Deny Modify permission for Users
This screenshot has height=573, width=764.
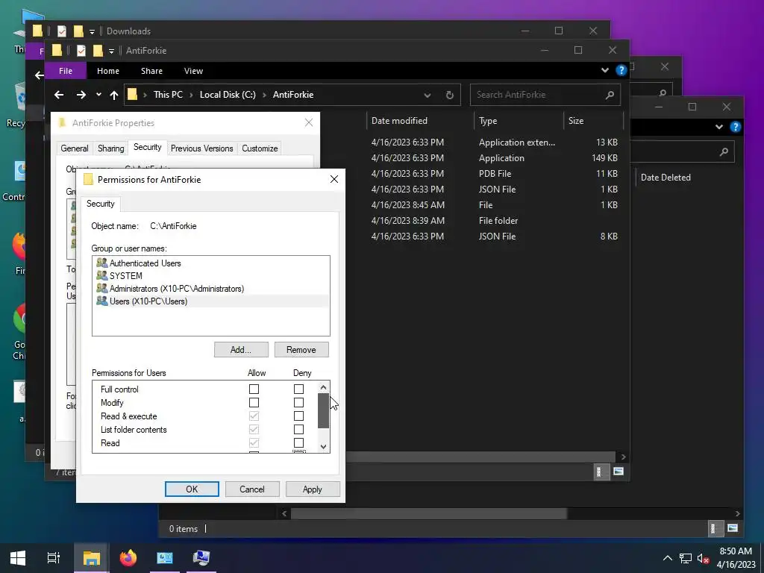pyautogui.click(x=298, y=402)
